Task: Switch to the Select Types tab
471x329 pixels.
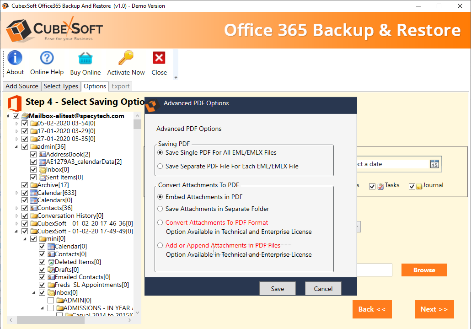Action: tap(61, 86)
